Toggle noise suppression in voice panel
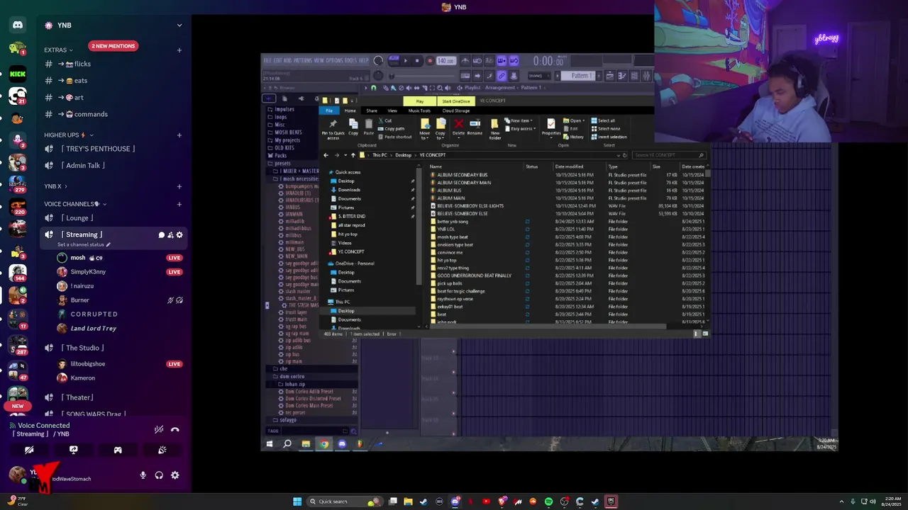Viewport: 908px width, 510px height. pos(159,429)
